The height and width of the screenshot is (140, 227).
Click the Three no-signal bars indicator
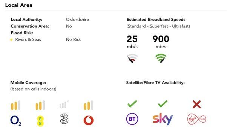64,105
